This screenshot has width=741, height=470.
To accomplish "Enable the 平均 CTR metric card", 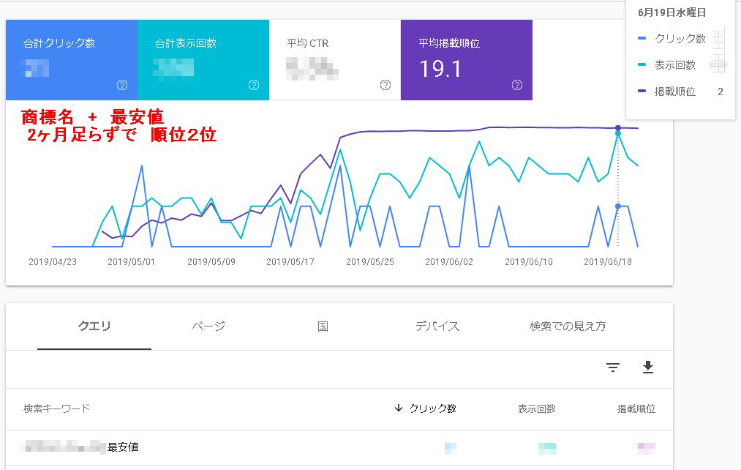I will point(335,60).
